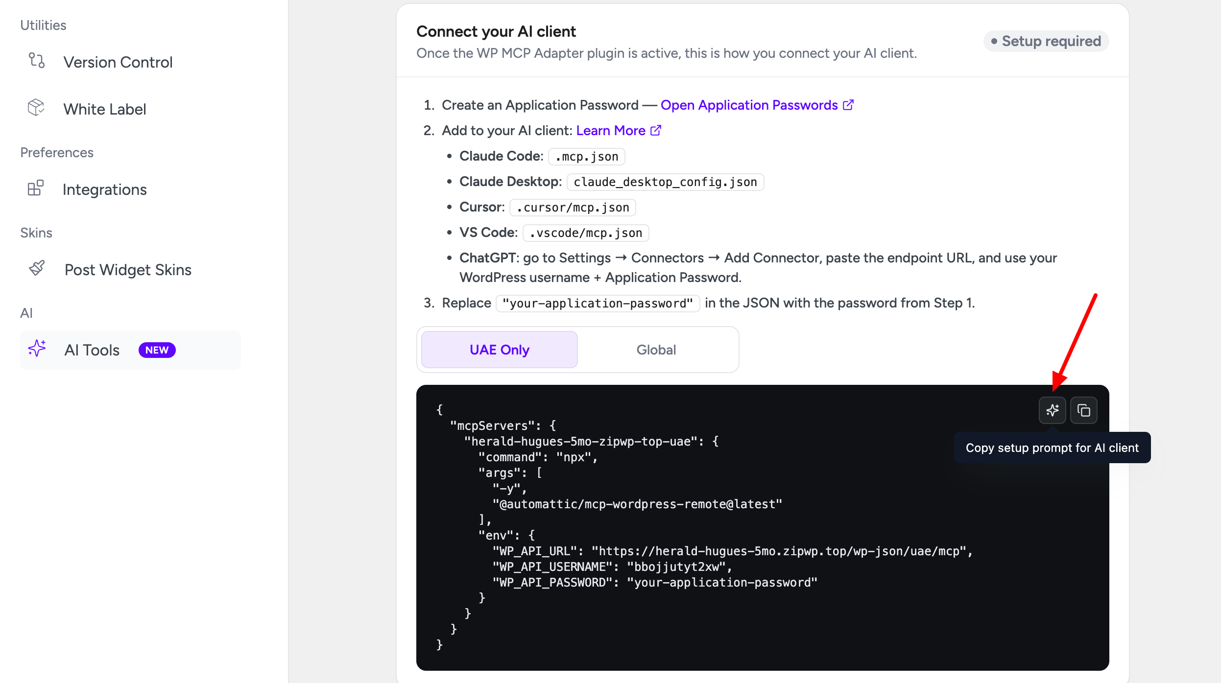Click the claude_desktop_config.json code label
The width and height of the screenshot is (1221, 683).
coord(665,182)
